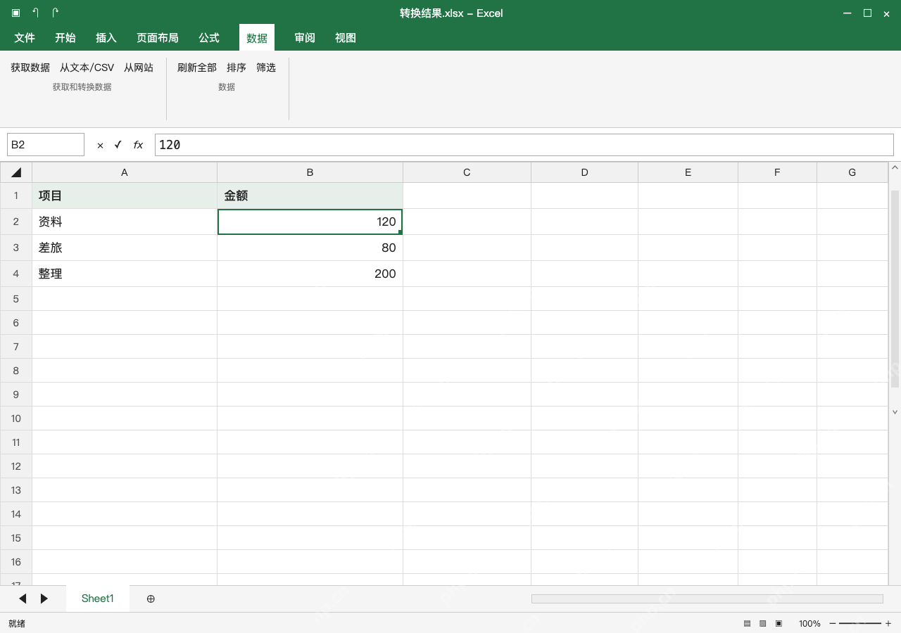Image resolution: width=901 pixels, height=633 pixels.
Task: Click the Select All triangle corner
Action: coord(16,172)
